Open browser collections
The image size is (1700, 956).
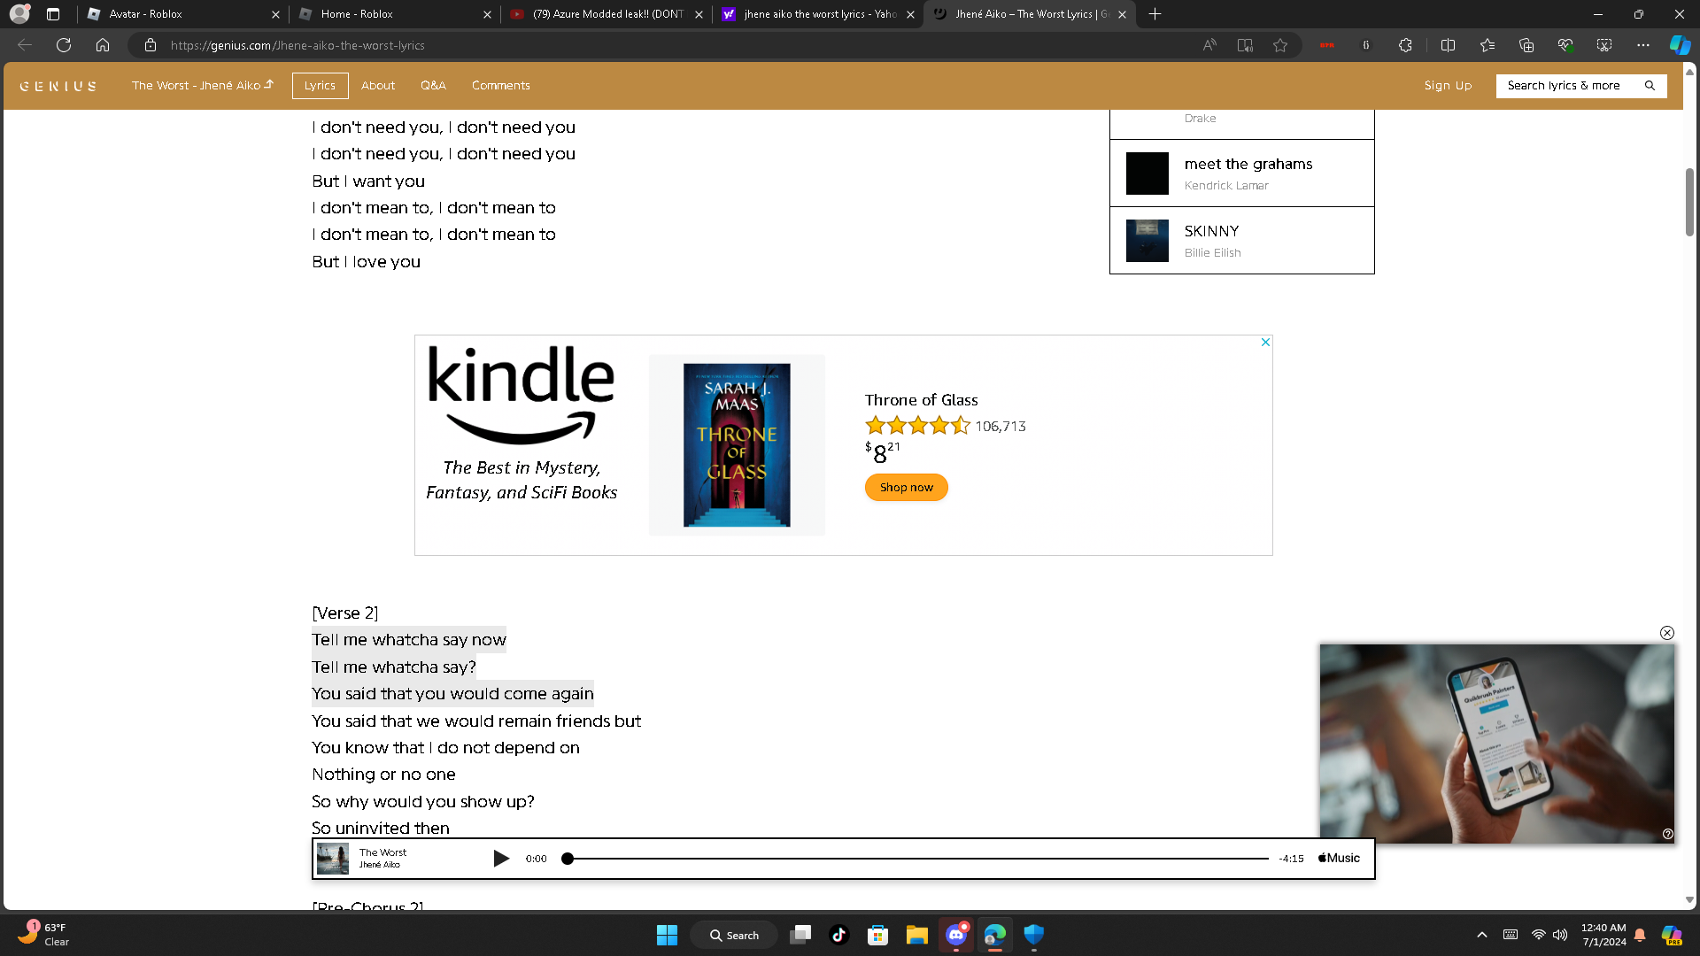pos(1526,45)
